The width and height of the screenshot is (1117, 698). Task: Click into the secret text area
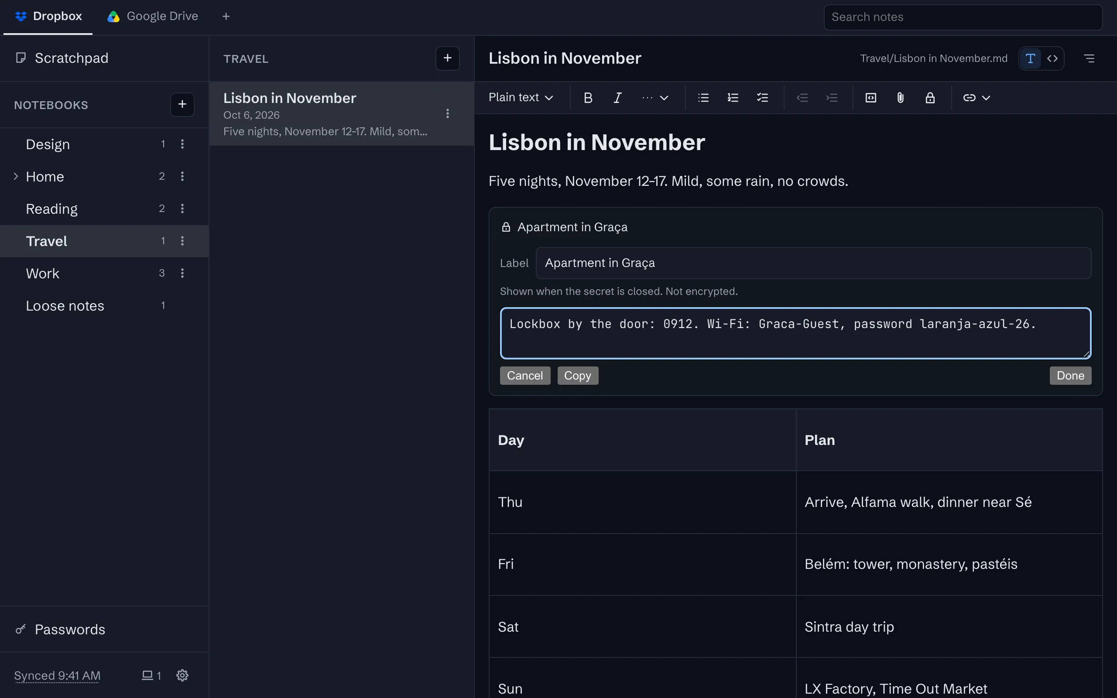(795, 333)
